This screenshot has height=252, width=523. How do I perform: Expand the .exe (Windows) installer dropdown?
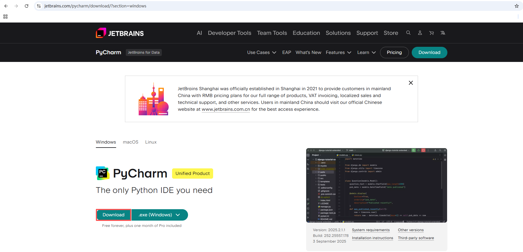[x=159, y=215]
